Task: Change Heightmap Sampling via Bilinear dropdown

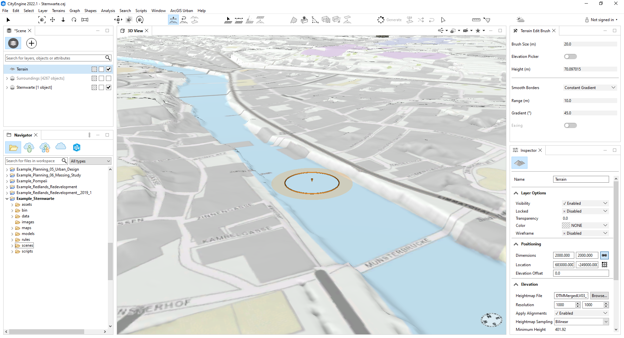Action: pyautogui.click(x=581, y=321)
